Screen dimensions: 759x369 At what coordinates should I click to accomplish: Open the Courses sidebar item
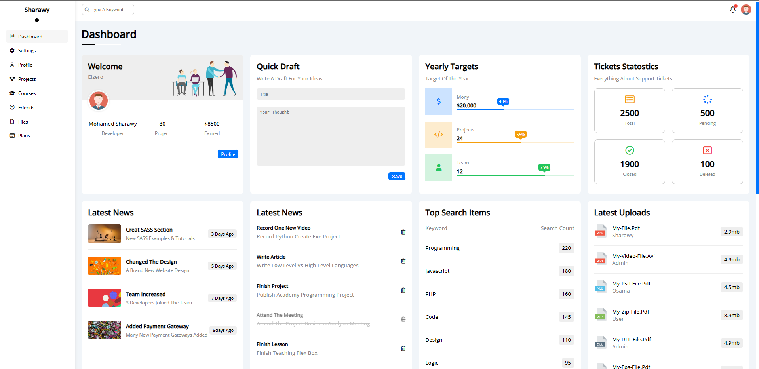27,93
